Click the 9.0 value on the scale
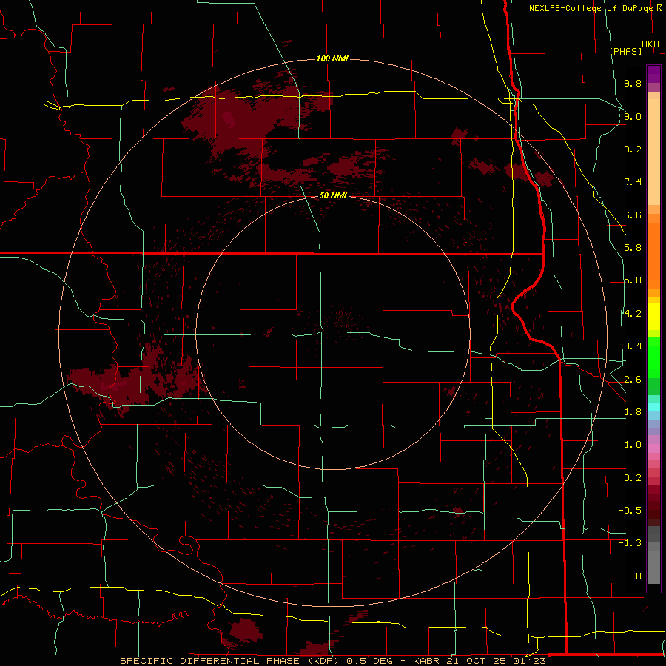Image resolution: width=666 pixels, height=666 pixels. tap(633, 116)
